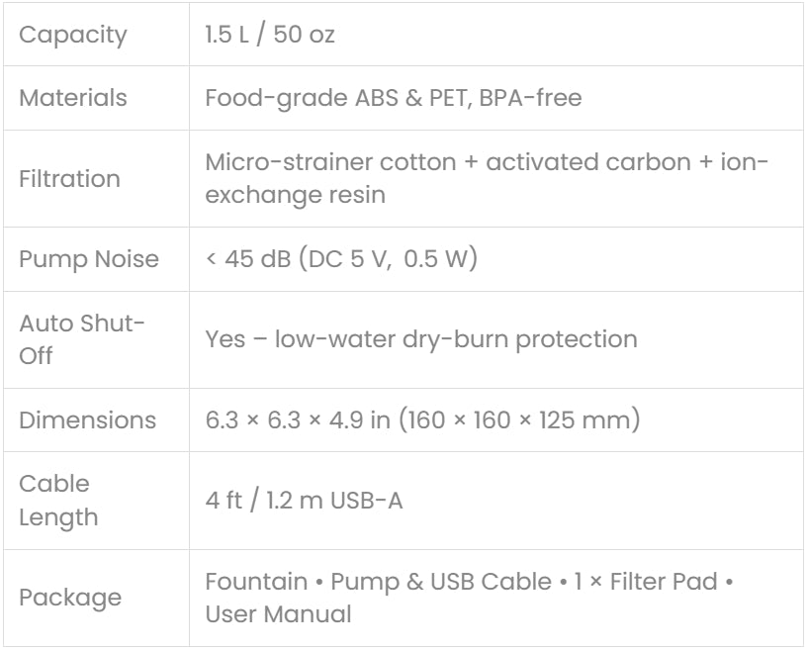Select the low-water dry-burn protection text
The width and height of the screenshot is (807, 650).
[456, 339]
